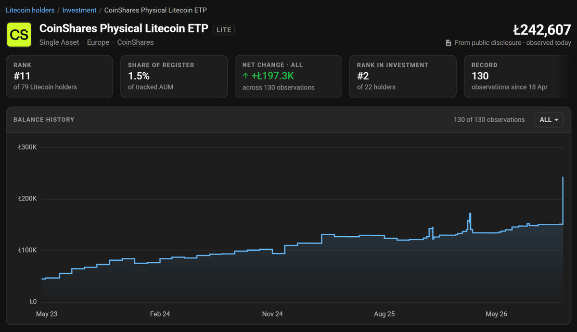Click the LITE ticker badge
Screen dimensions: 577x332
[x=224, y=30]
